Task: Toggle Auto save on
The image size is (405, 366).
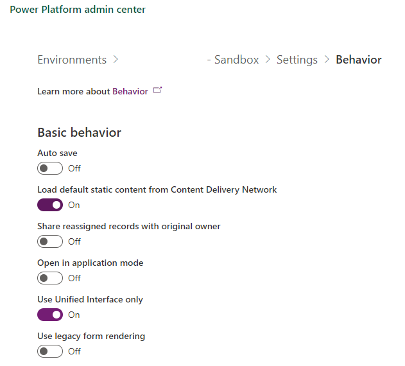Action: click(x=50, y=168)
